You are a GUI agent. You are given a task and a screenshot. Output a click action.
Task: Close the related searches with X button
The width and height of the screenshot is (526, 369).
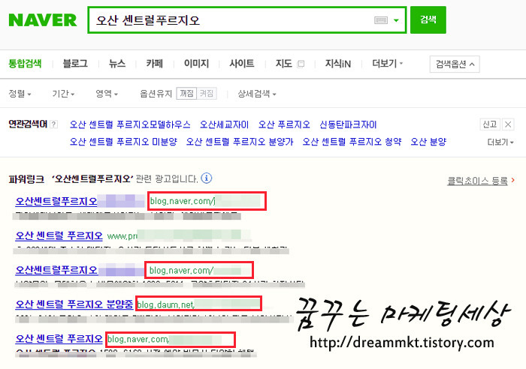click(x=508, y=124)
